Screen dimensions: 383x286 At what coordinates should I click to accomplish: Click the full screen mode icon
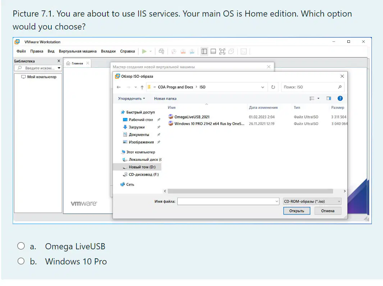coord(222,51)
